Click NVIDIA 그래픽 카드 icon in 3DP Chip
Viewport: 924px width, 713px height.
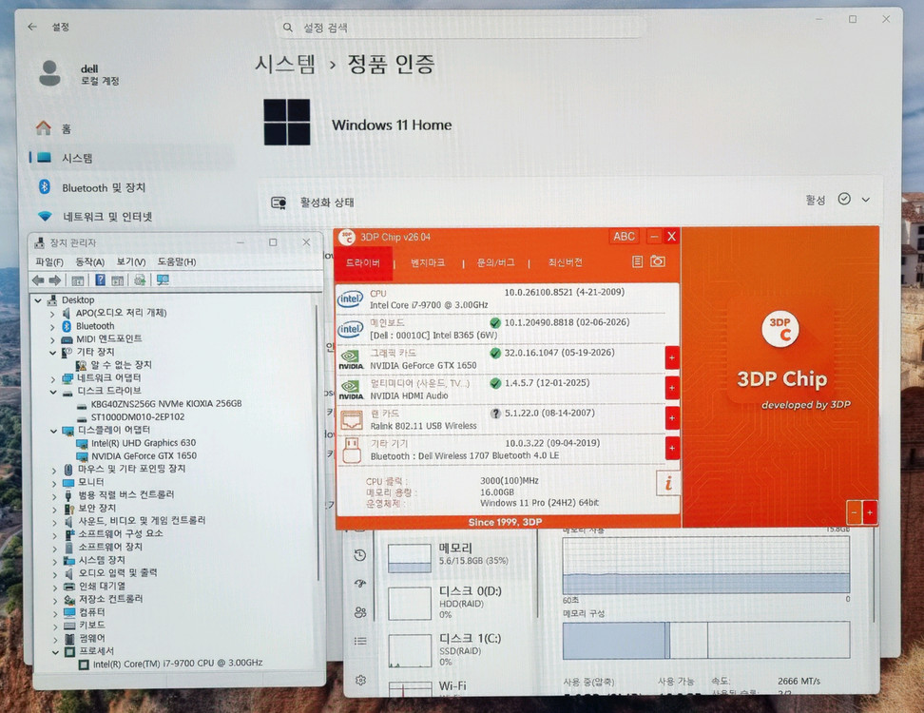pyautogui.click(x=351, y=358)
